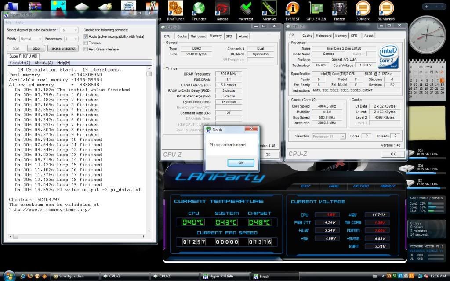Launch the GPU-Z desktop icon
Image resolution: width=450 pixels, height=281 pixels.
click(316, 9)
